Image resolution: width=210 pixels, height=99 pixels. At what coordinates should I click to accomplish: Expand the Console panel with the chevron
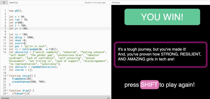point(109,98)
